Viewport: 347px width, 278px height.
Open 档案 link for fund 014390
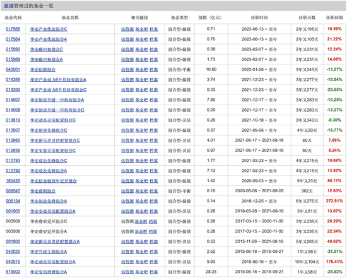[x=153, y=90]
